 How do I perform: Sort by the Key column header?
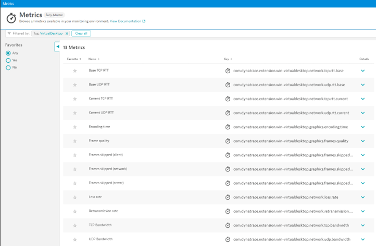228,59
